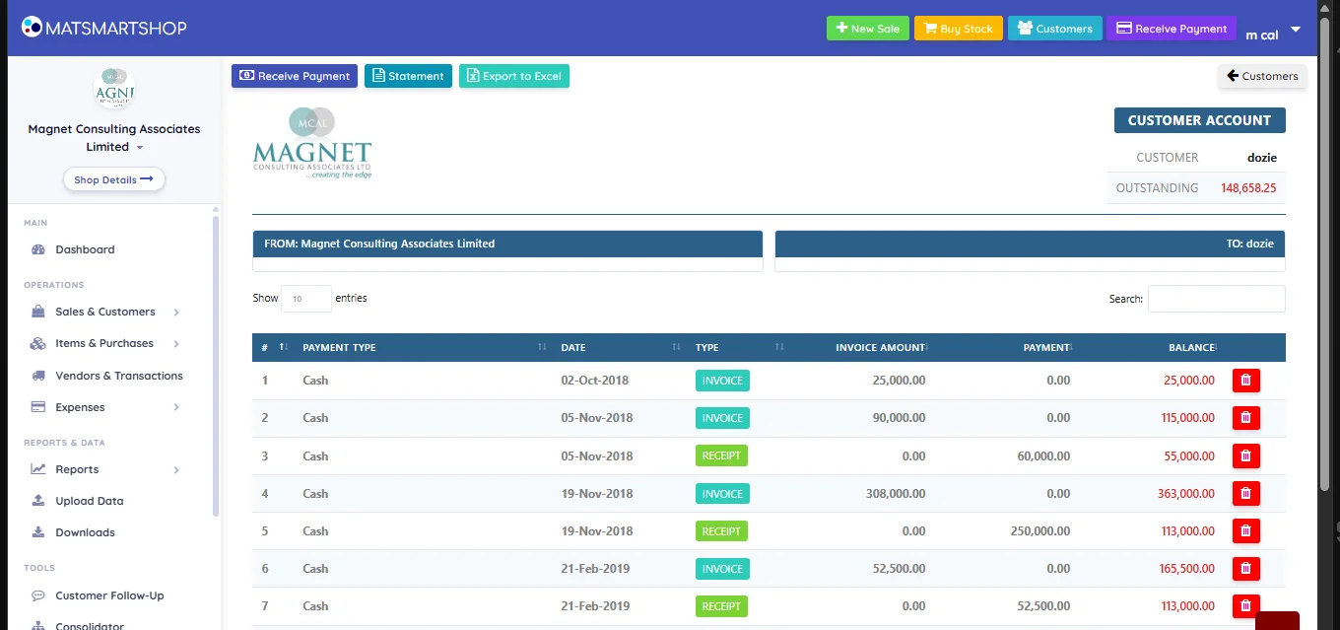Expand the company name dropdown arrow
The height and width of the screenshot is (630, 1340).
[x=139, y=148]
